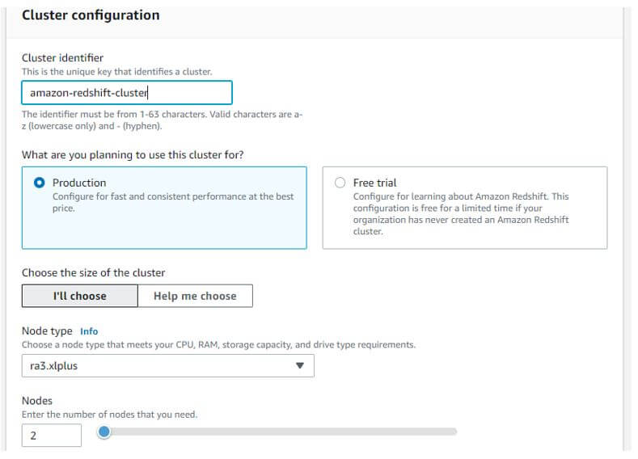This screenshot has height=459, width=638.
Task: Click the "Choose the size of the cluster" label
Action: (93, 272)
